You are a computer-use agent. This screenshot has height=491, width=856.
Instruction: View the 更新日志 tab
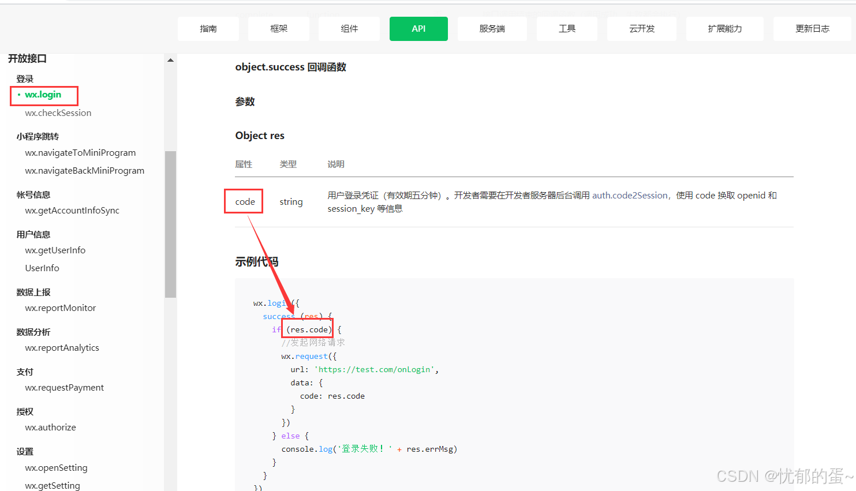[812, 29]
